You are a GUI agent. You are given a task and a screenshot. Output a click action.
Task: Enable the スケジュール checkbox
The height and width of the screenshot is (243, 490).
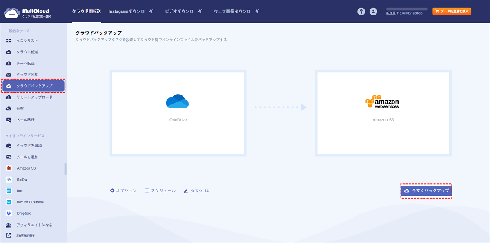(x=147, y=190)
